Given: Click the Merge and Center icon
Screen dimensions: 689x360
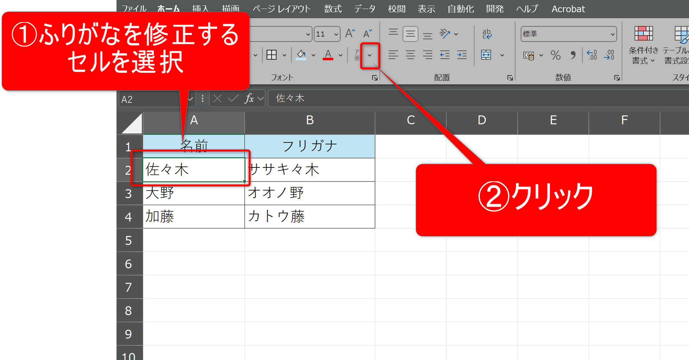Looking at the screenshot, I should (x=486, y=55).
